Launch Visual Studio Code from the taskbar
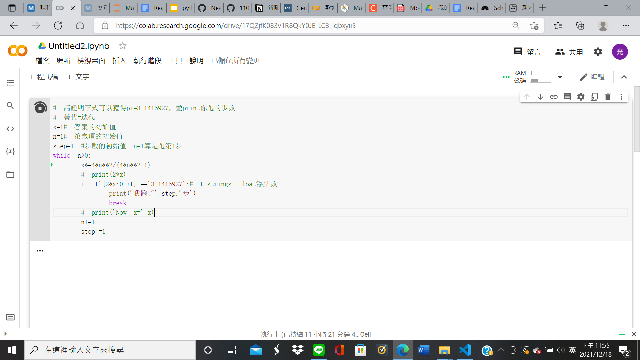This screenshot has width=640, height=360. (465, 350)
